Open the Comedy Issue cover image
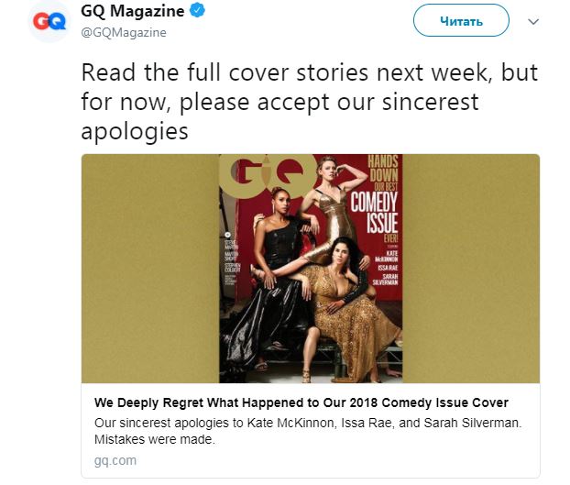Screen dimensions: 570x485 [x=311, y=269]
